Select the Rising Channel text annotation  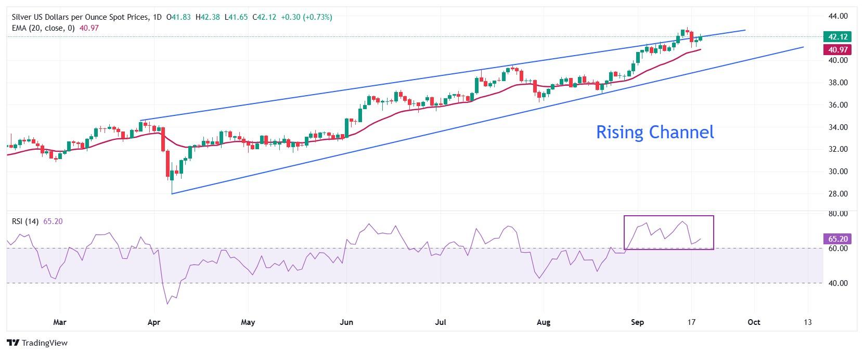click(654, 132)
